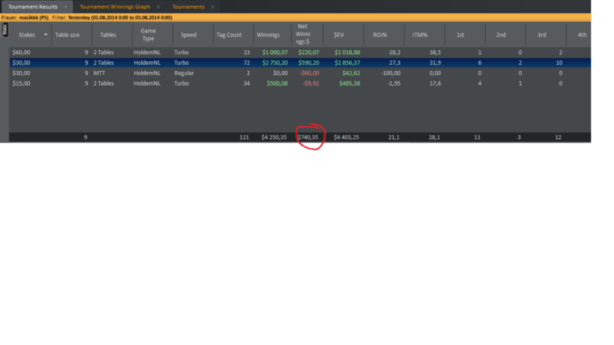Open the Stakes column sort dropdown arrow
The image size is (614, 345).
click(x=46, y=35)
